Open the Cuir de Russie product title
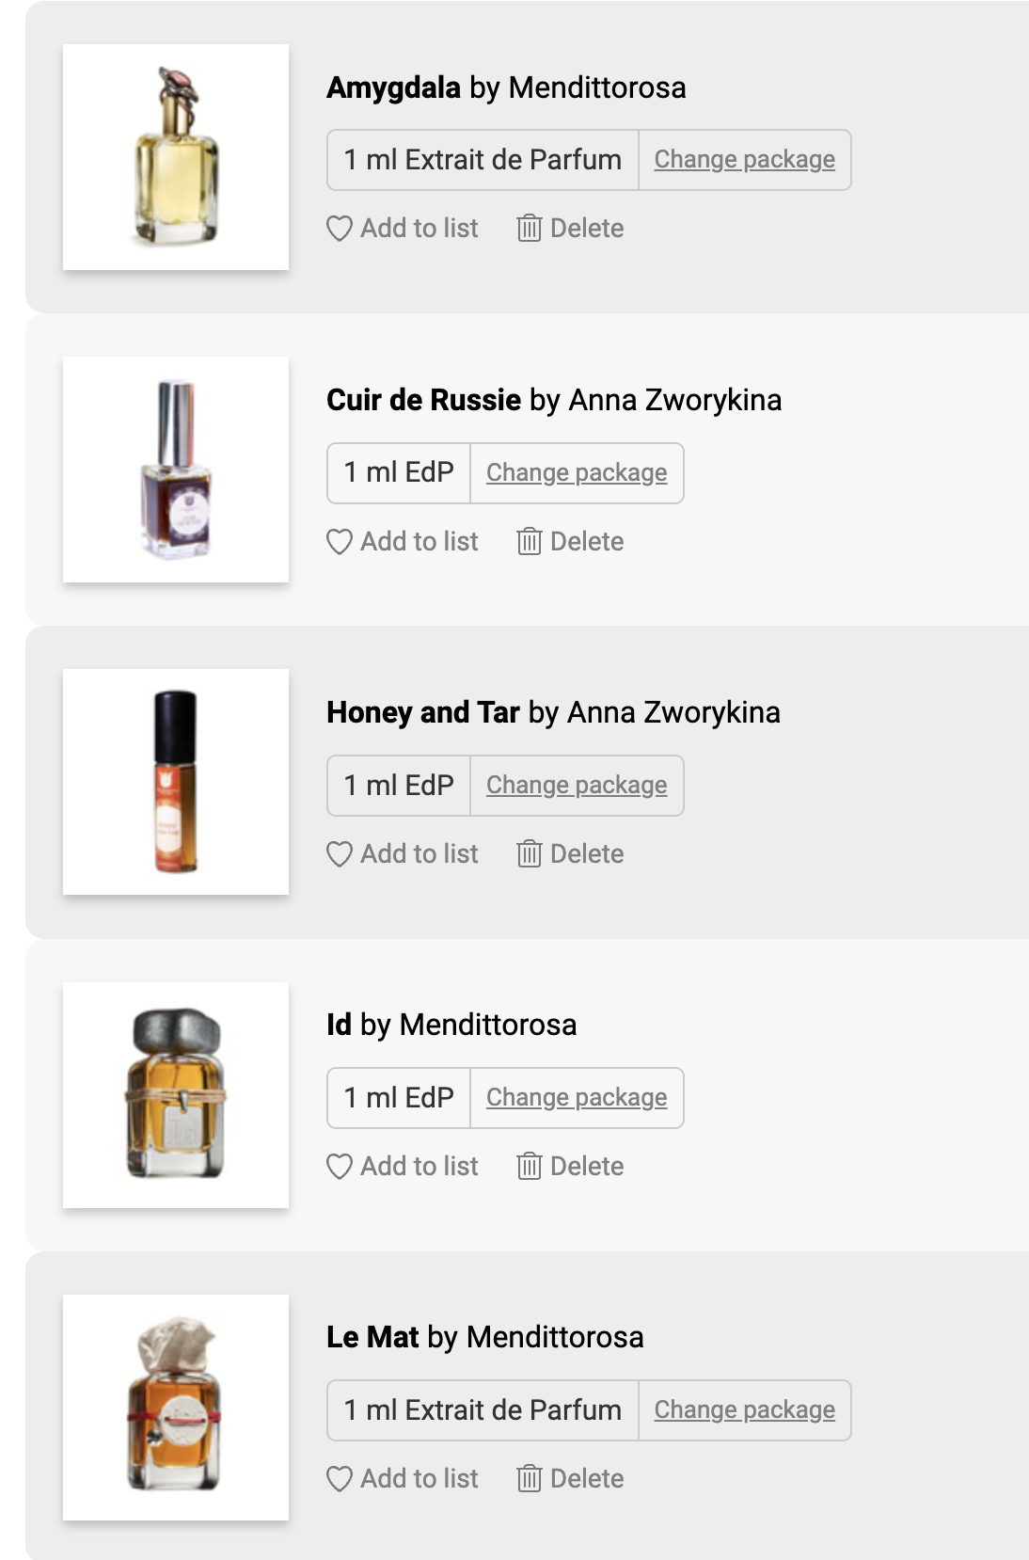This screenshot has height=1560, width=1029. point(423,400)
